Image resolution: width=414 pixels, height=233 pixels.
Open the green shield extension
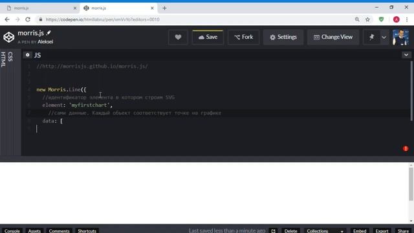pos(381,19)
